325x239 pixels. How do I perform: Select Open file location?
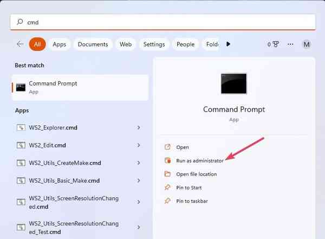196,174
